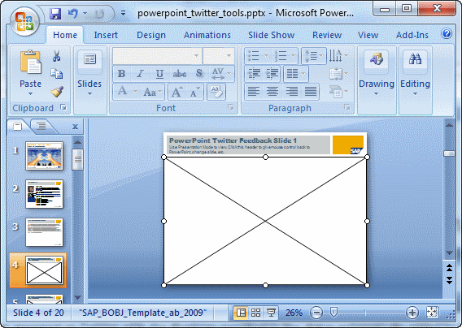This screenshot has height=328, width=462.
Task: Open the Insert ribbon tab
Action: [x=106, y=35]
